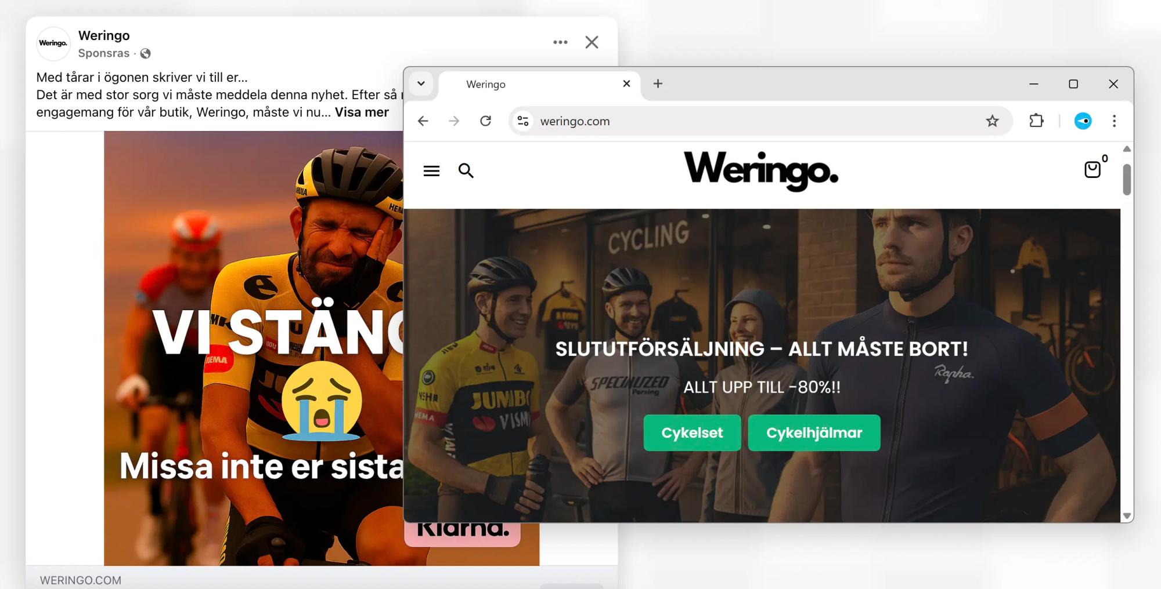Open the hamburger menu on Weringo site

pyautogui.click(x=431, y=170)
